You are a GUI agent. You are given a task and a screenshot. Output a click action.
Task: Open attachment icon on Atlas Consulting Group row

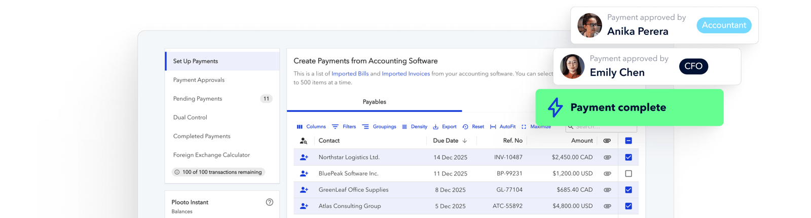[607, 206]
